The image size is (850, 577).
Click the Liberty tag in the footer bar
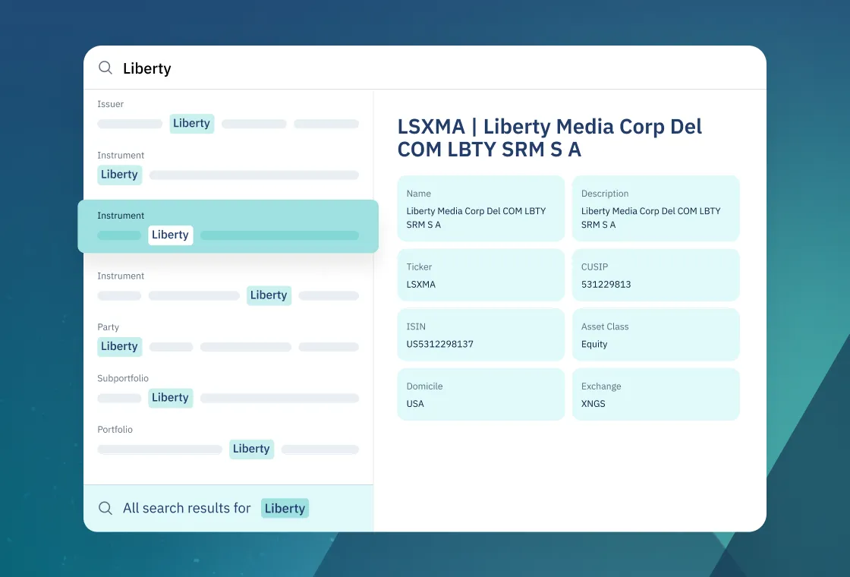click(285, 508)
